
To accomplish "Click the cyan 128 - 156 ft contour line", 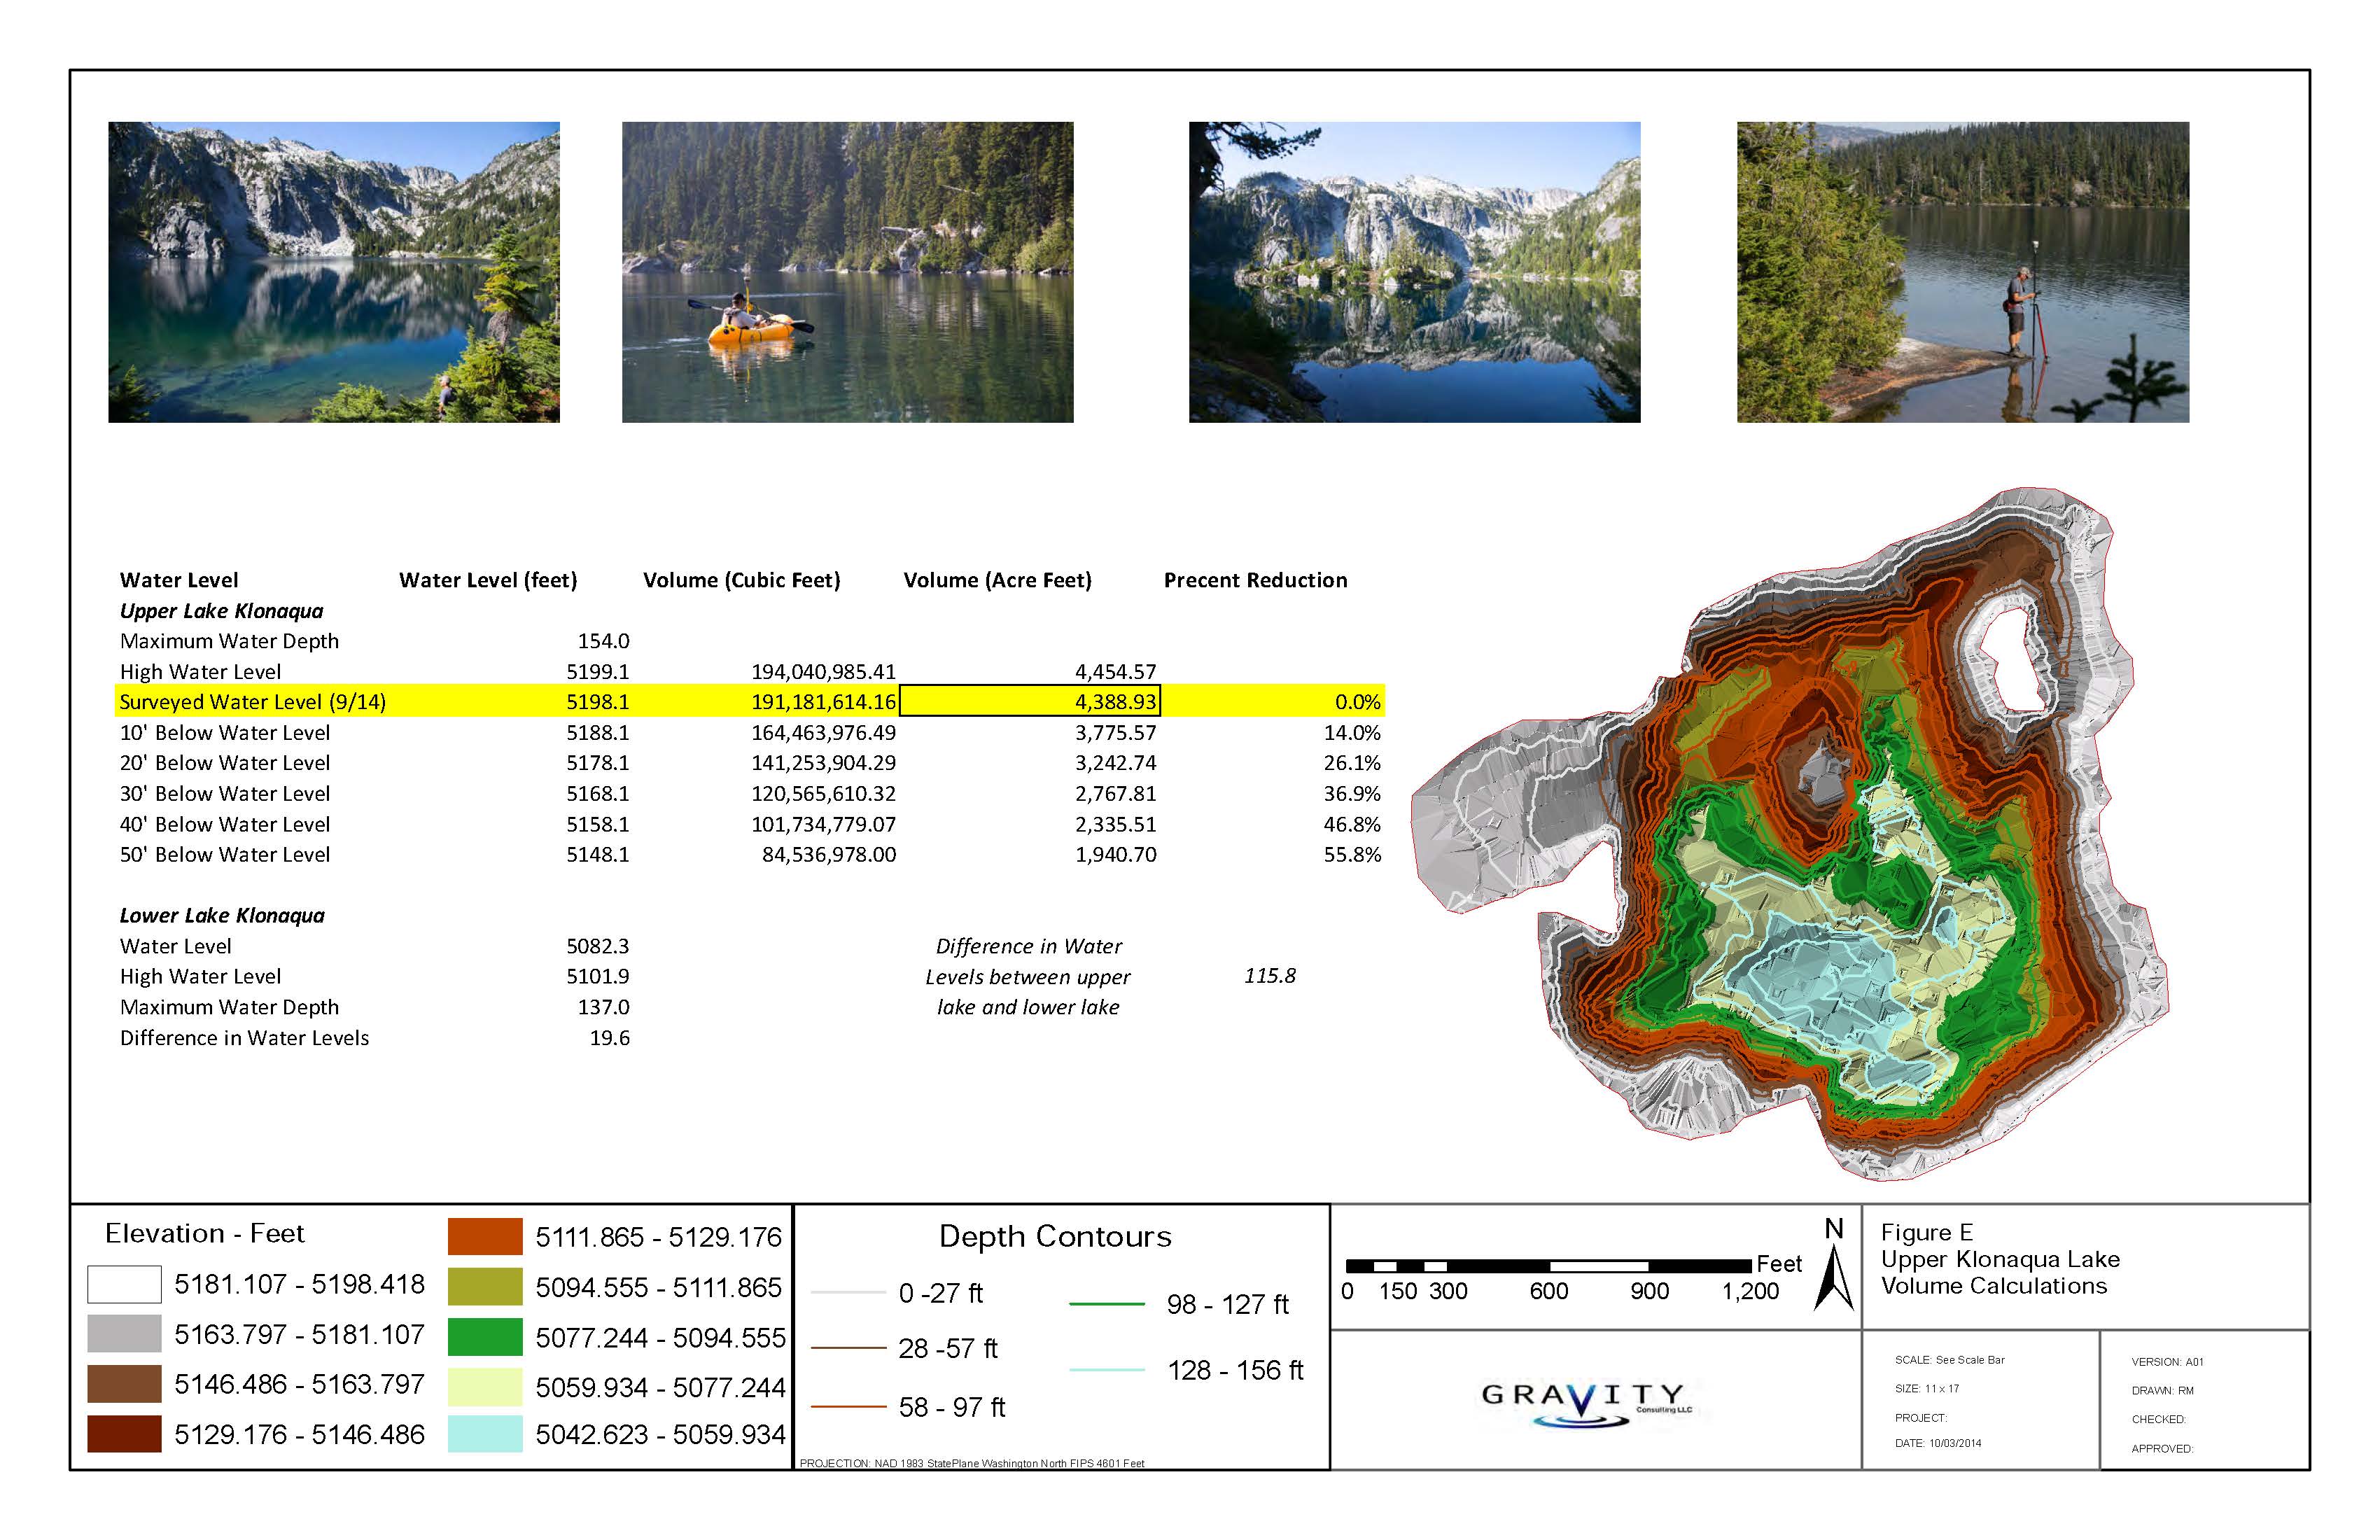I will (1106, 1369).
